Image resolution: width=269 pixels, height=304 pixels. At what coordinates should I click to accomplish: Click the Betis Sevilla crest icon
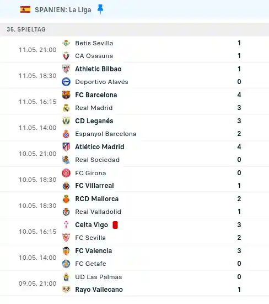coord(66,43)
